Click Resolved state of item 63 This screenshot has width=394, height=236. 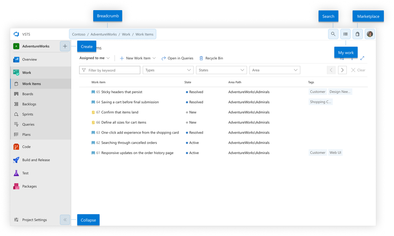195,132
